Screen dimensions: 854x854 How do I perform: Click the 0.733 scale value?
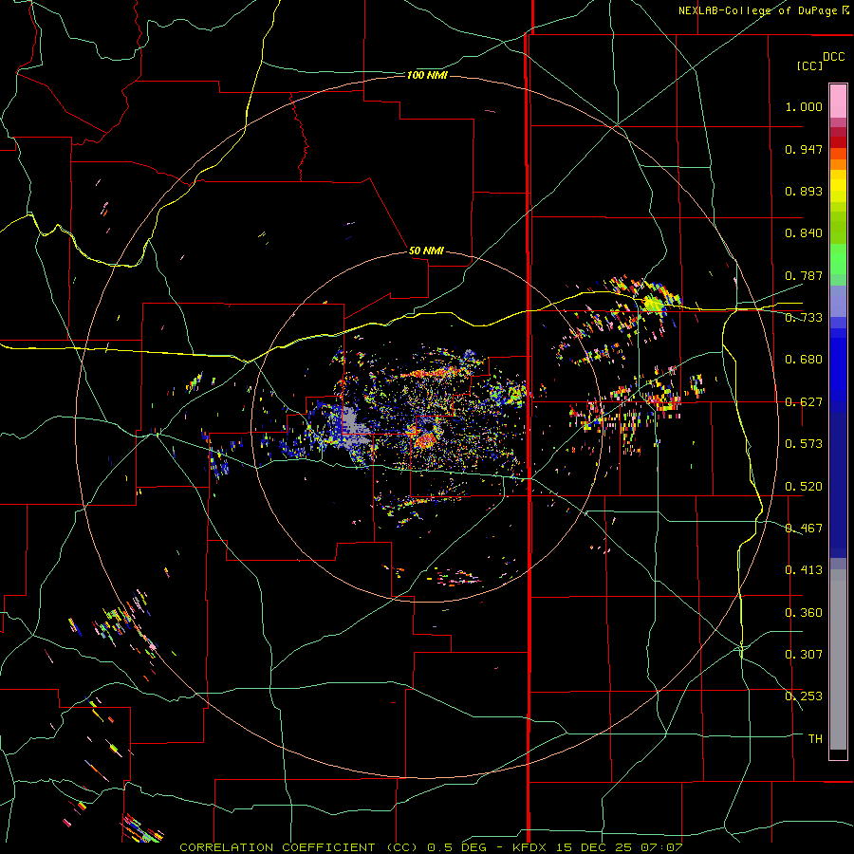coord(804,318)
